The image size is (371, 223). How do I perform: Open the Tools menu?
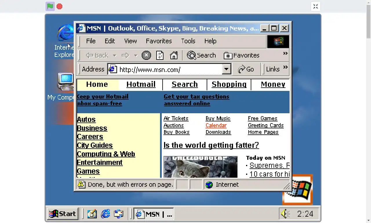pyautogui.click(x=188, y=41)
